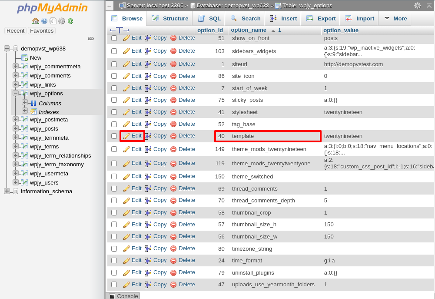Open the Search tab
This screenshot has height=299, width=435.
pyautogui.click(x=246, y=19)
